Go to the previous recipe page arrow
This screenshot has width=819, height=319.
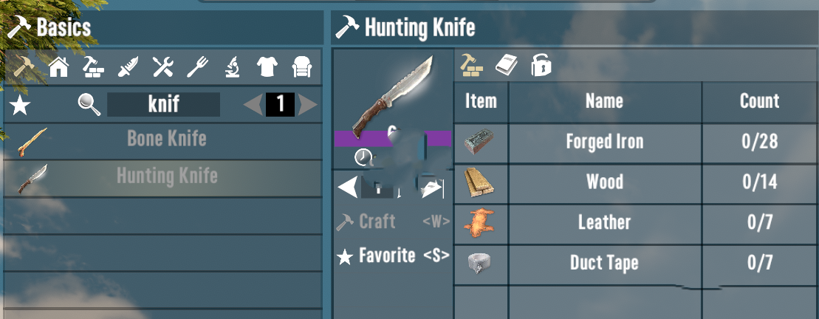click(x=254, y=105)
